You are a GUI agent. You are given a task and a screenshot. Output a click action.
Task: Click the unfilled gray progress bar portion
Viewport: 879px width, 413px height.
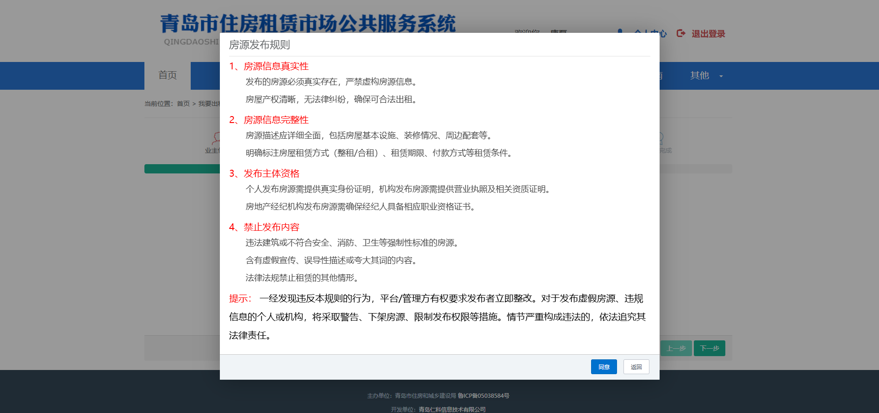click(x=695, y=169)
